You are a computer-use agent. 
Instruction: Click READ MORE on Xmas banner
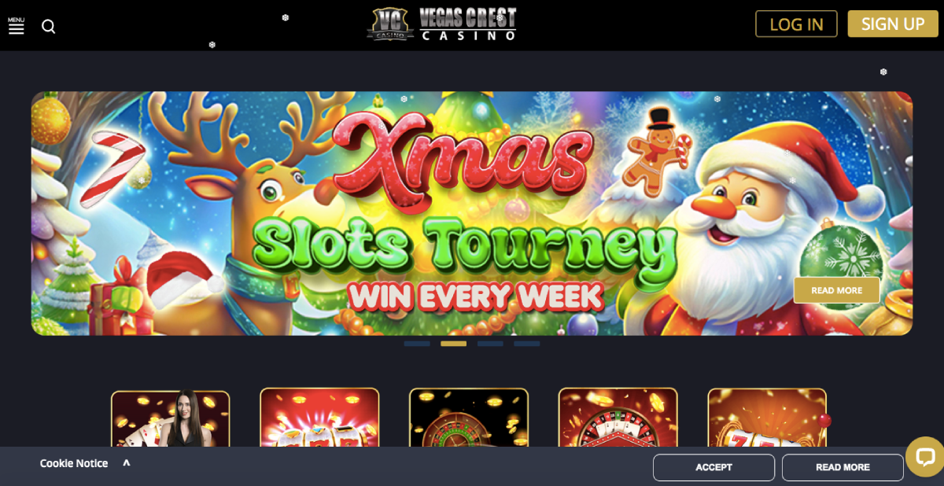pos(836,290)
